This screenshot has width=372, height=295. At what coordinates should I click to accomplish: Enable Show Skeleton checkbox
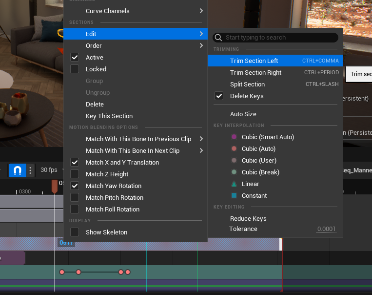point(75,232)
